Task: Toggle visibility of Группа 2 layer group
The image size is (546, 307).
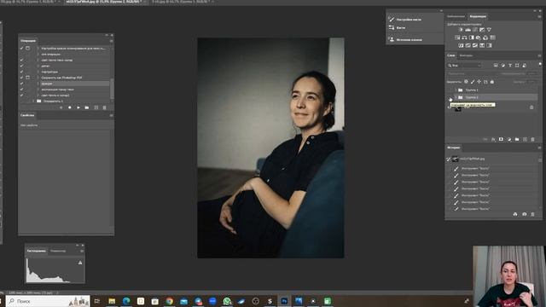Action: (450, 97)
